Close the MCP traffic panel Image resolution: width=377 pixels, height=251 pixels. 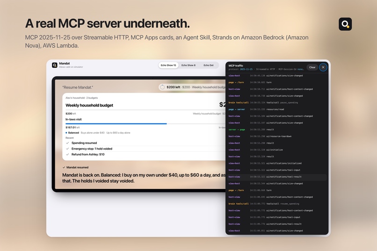pyautogui.click(x=323, y=67)
